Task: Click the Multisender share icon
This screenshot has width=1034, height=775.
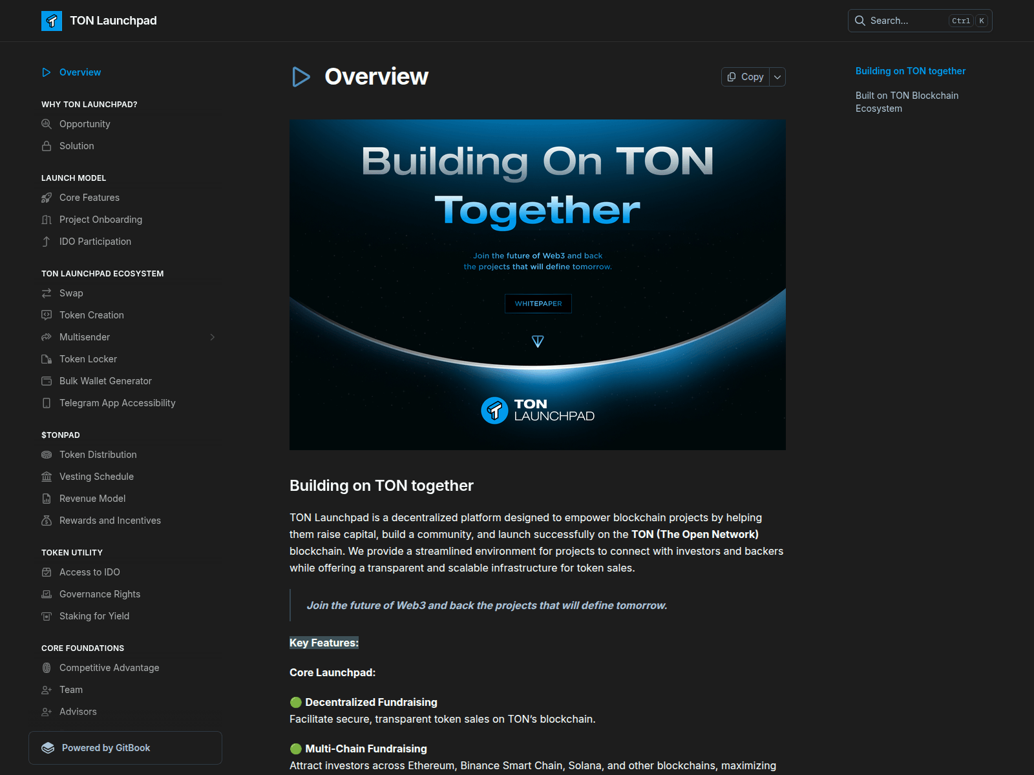Action: click(47, 337)
